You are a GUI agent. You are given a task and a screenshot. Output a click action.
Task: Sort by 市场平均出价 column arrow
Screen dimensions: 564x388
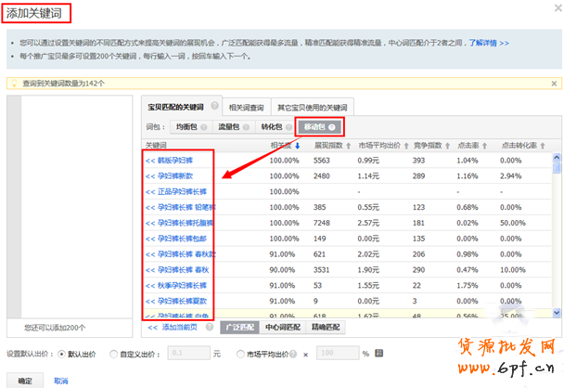[404, 146]
